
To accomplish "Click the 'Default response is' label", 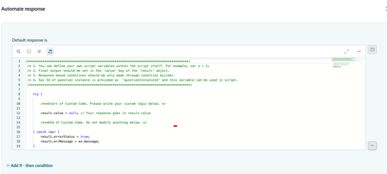I will [x=30, y=40].
